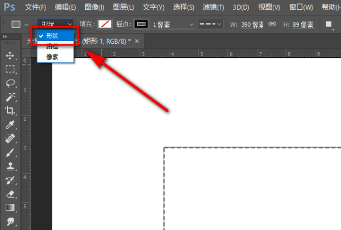The image size is (341, 230).
Task: Open the 文字(Y) menu
Action: tap(153, 7)
